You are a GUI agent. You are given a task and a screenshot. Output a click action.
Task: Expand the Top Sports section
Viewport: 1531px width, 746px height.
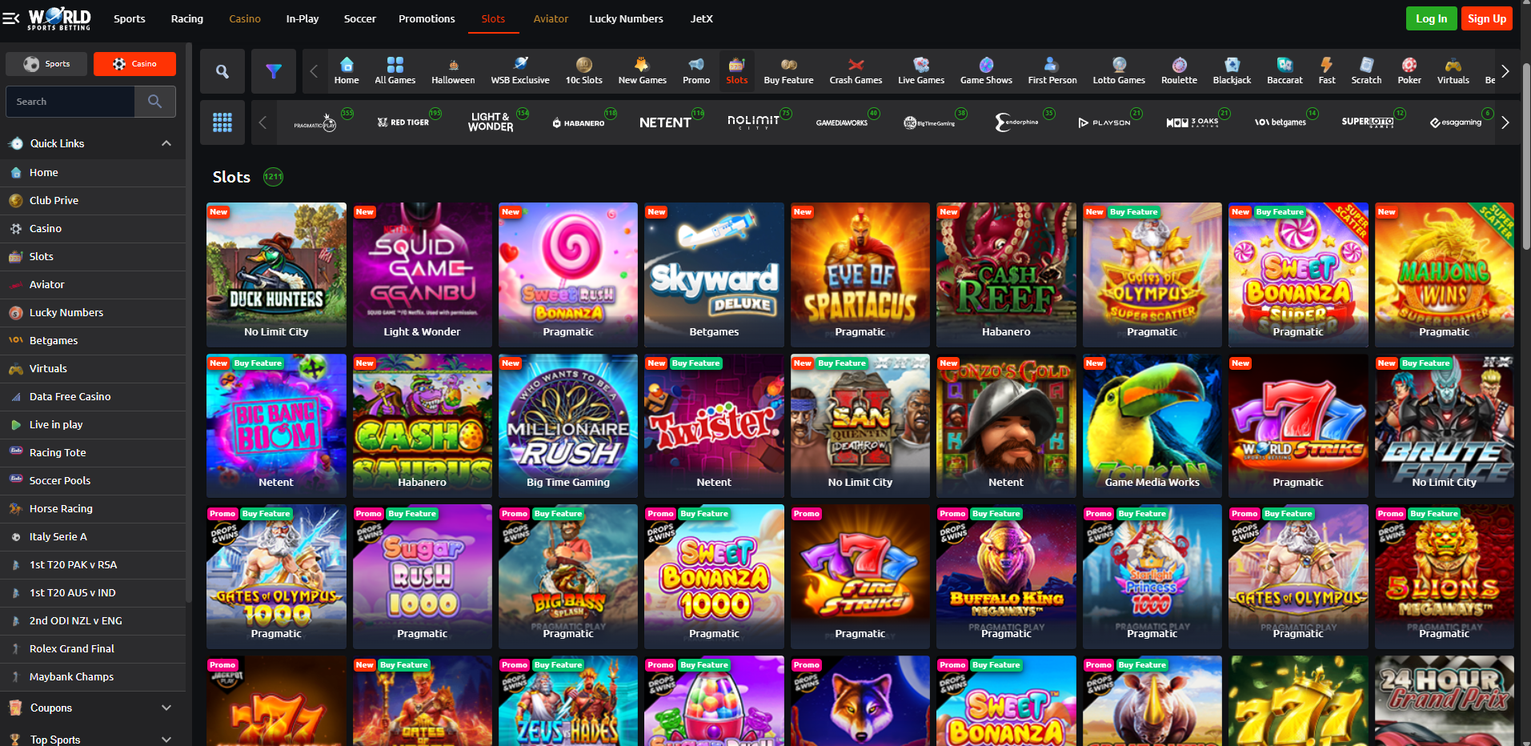point(166,738)
